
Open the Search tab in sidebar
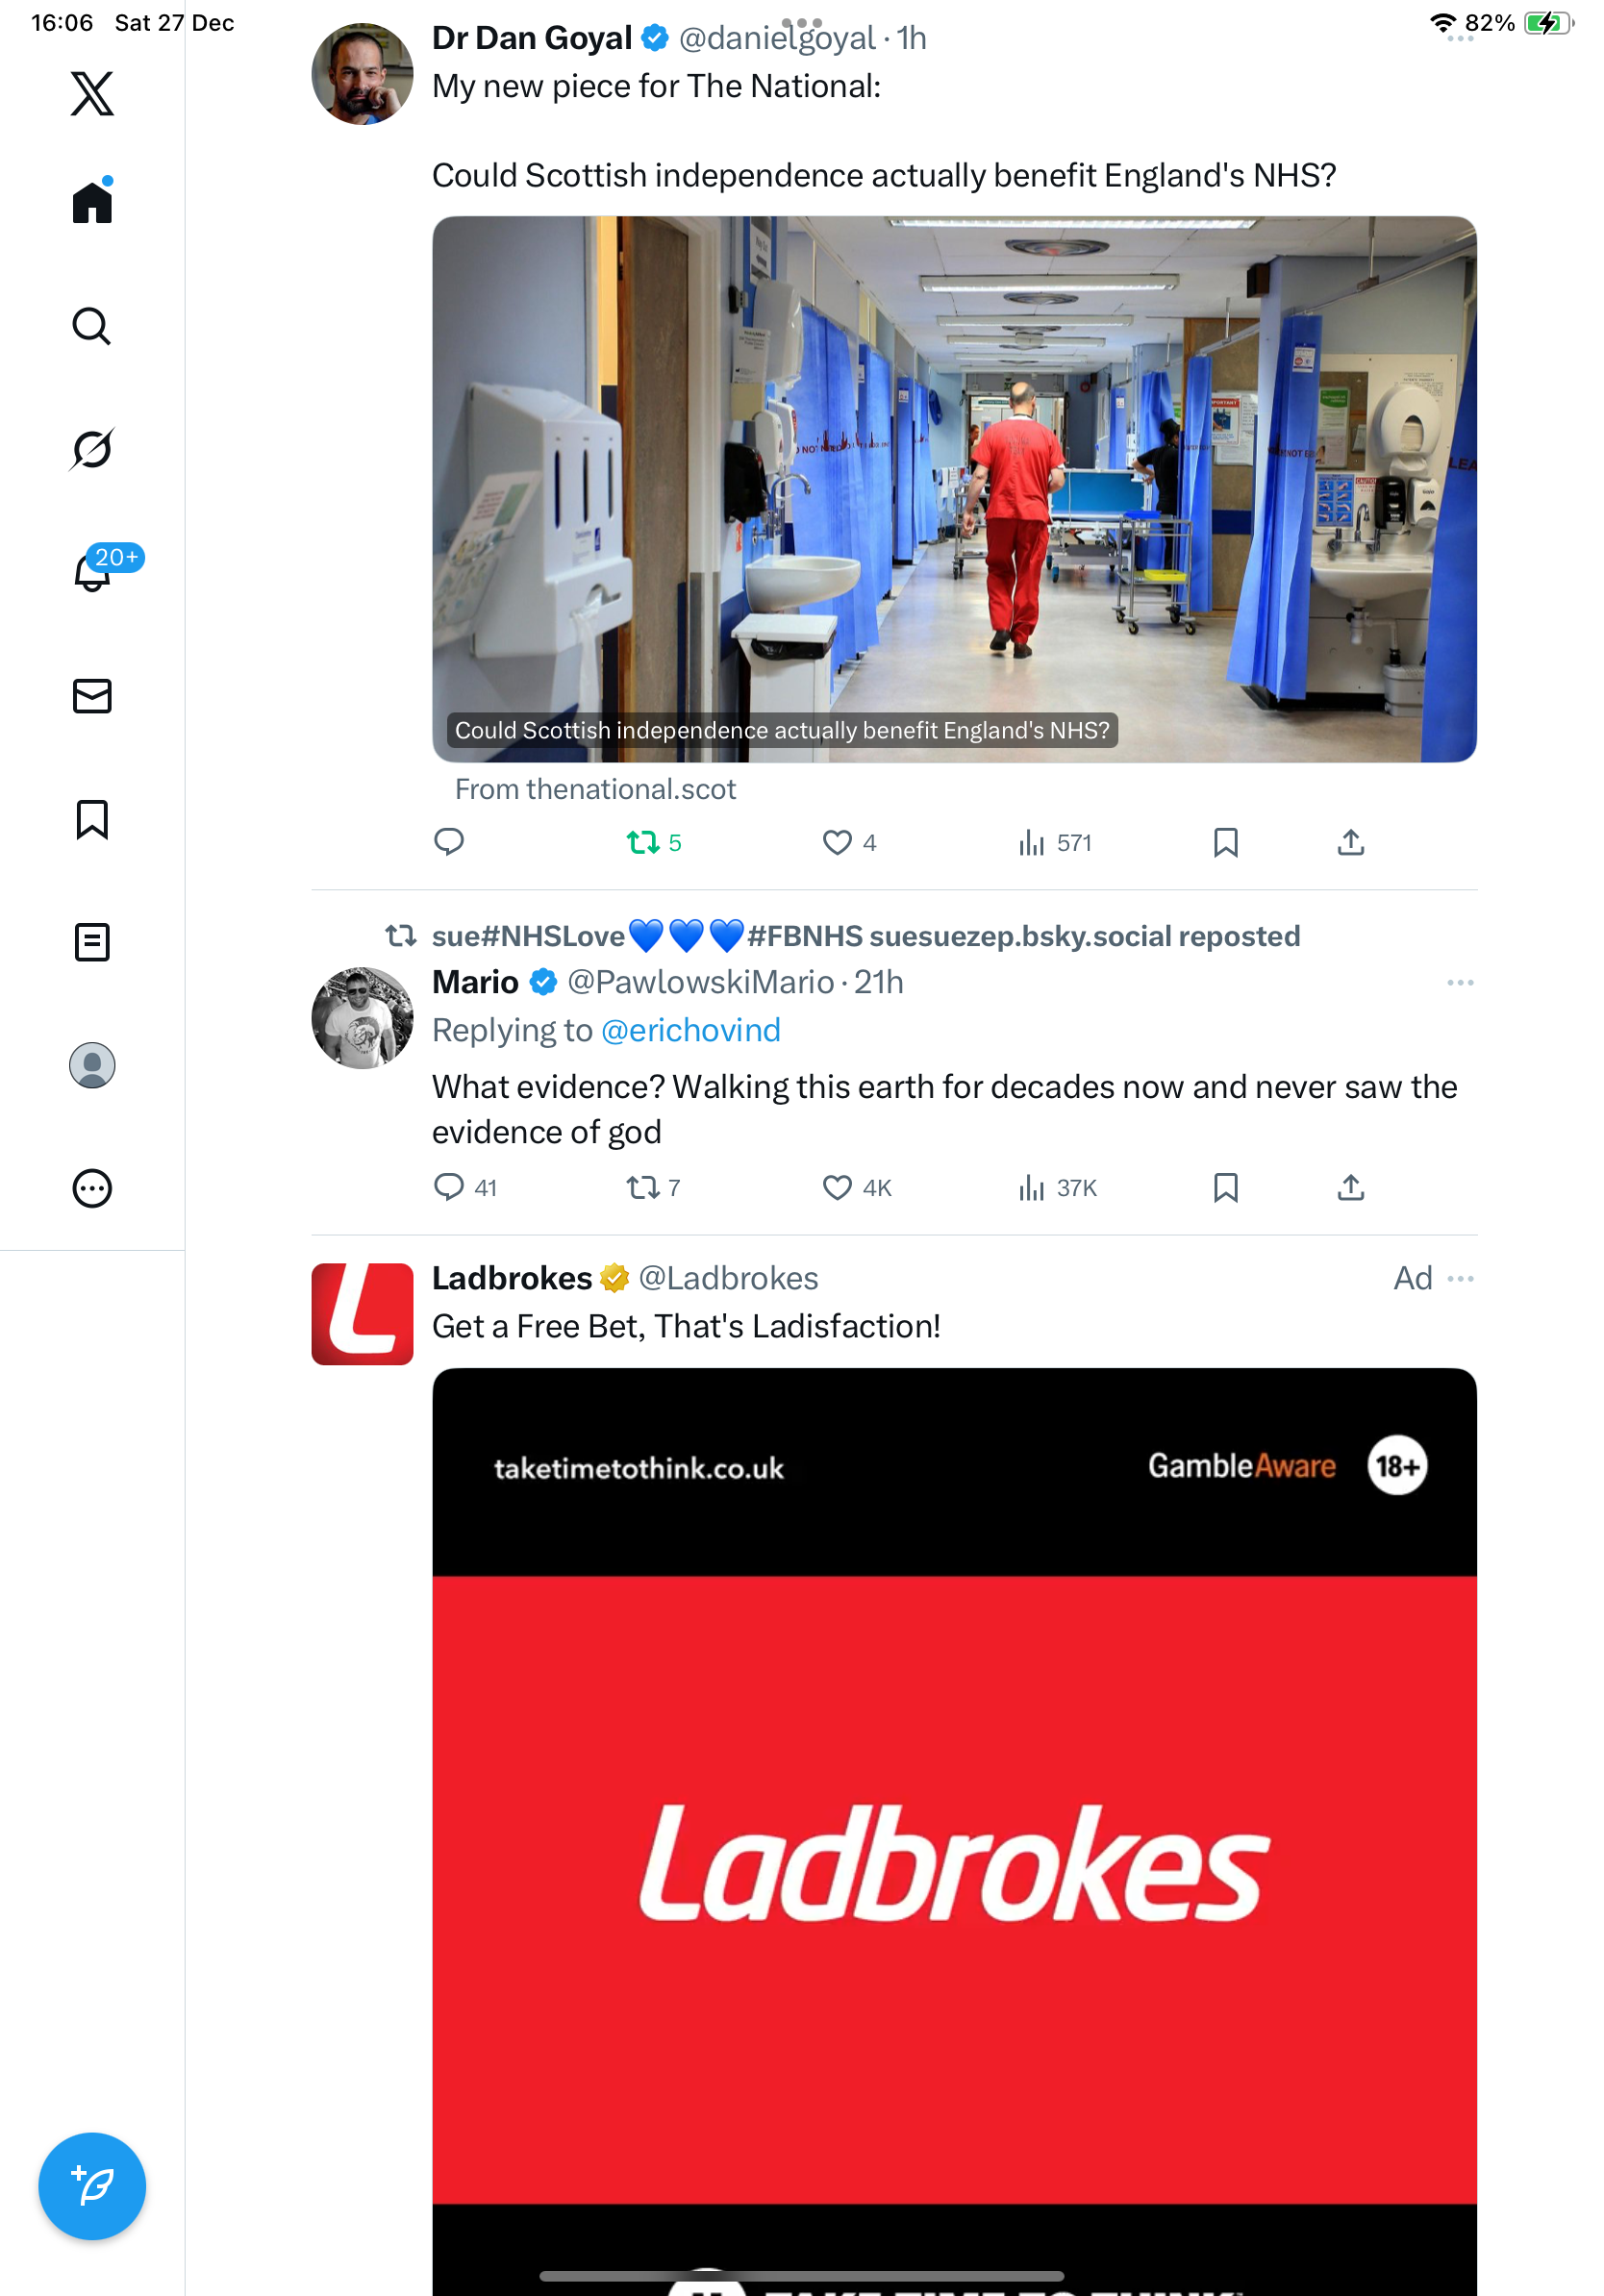pos(92,327)
